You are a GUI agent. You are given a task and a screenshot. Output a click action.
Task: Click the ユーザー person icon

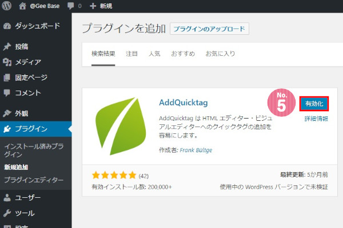click(x=7, y=198)
